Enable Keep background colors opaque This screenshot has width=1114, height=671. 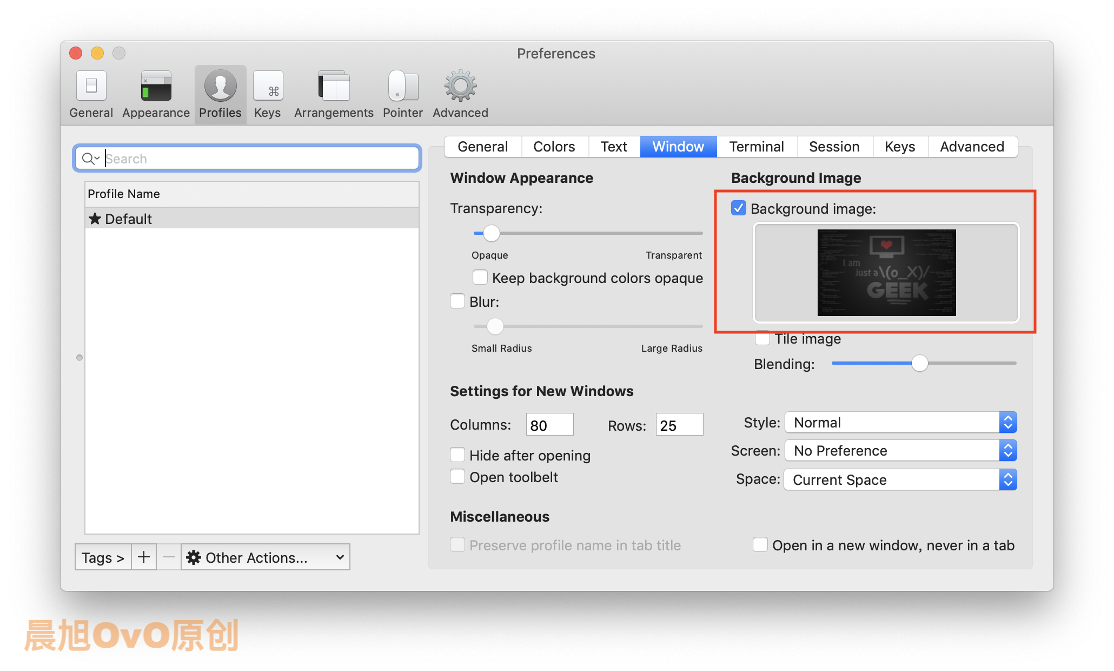480,278
